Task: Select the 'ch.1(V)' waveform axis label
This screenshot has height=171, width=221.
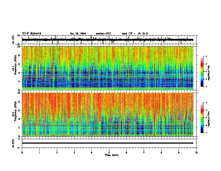Action: tap(13, 40)
